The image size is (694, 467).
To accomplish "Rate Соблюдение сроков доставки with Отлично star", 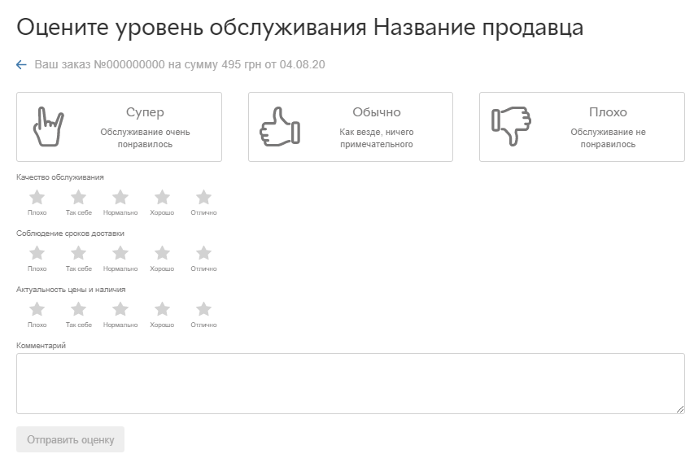I will (203, 253).
